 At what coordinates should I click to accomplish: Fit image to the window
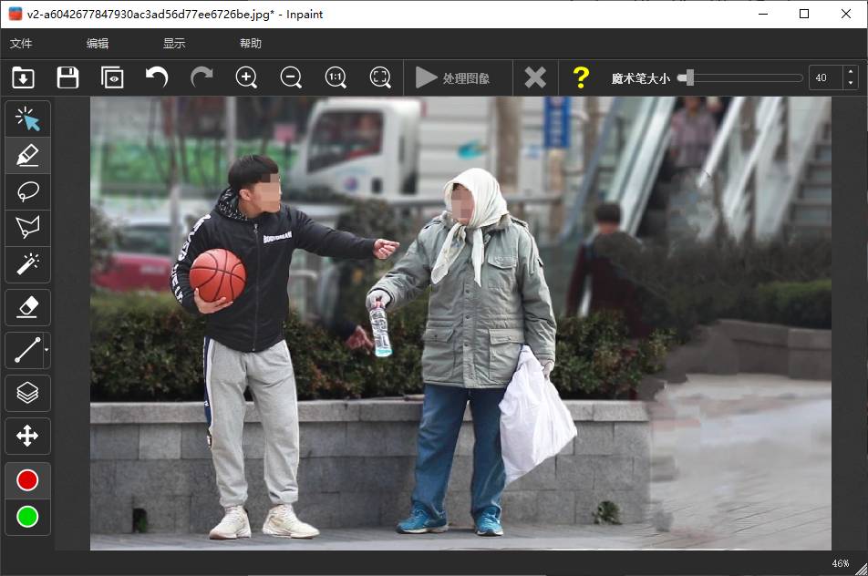[380, 77]
